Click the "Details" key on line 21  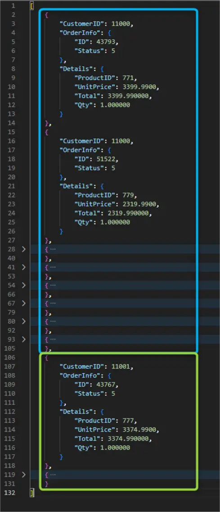77,186
